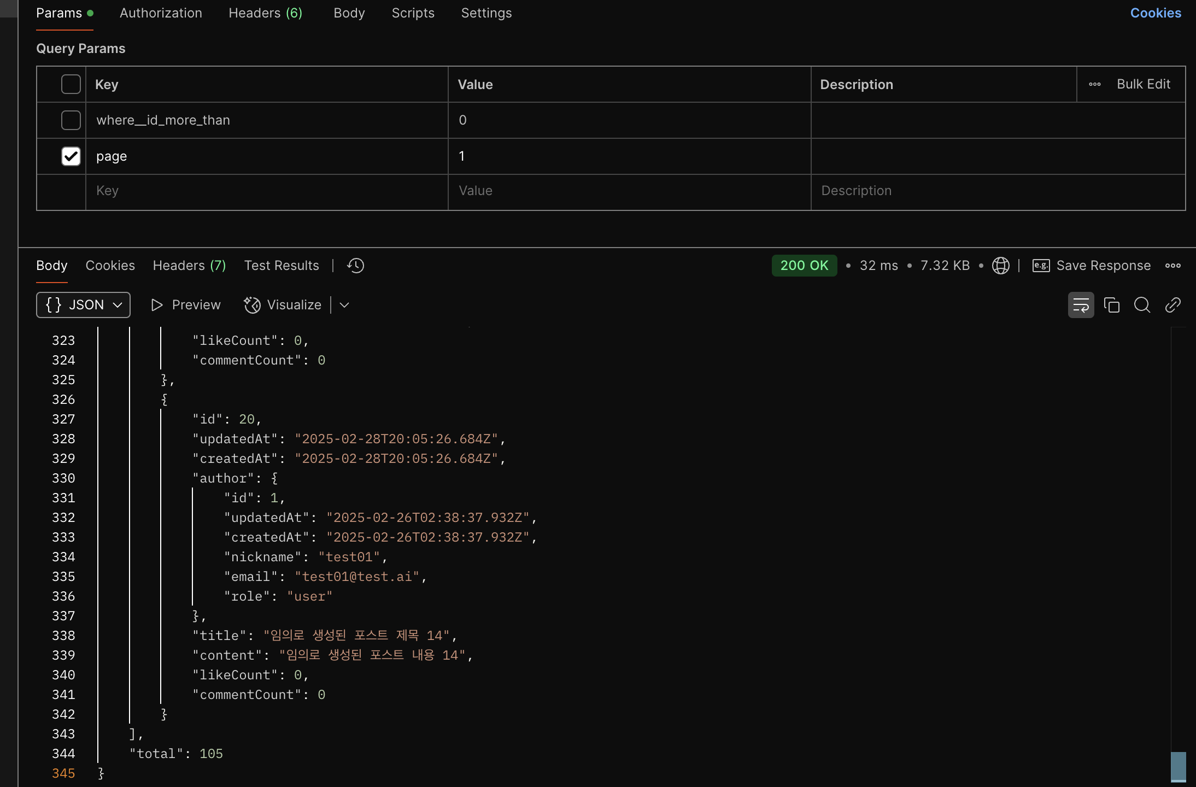This screenshot has width=1196, height=787.
Task: Open response history clock icon
Action: pyautogui.click(x=355, y=266)
